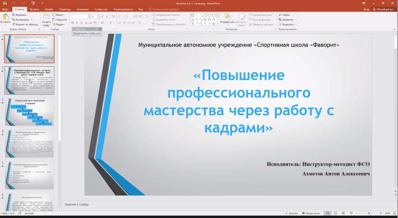The height and width of the screenshot is (218, 398).
Task: Open the Вид ribbon tab
Action: pyautogui.click(x=140, y=9)
